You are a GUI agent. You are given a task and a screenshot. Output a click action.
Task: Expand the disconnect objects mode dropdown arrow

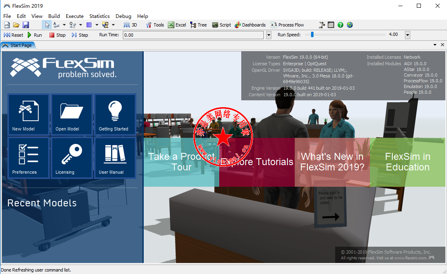80,25
